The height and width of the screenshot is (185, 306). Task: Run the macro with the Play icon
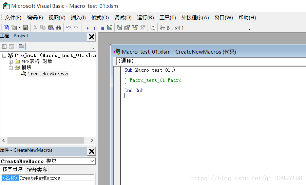[x=88, y=28]
